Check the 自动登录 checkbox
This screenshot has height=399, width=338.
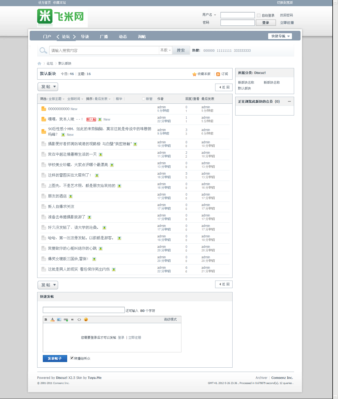(x=259, y=15)
